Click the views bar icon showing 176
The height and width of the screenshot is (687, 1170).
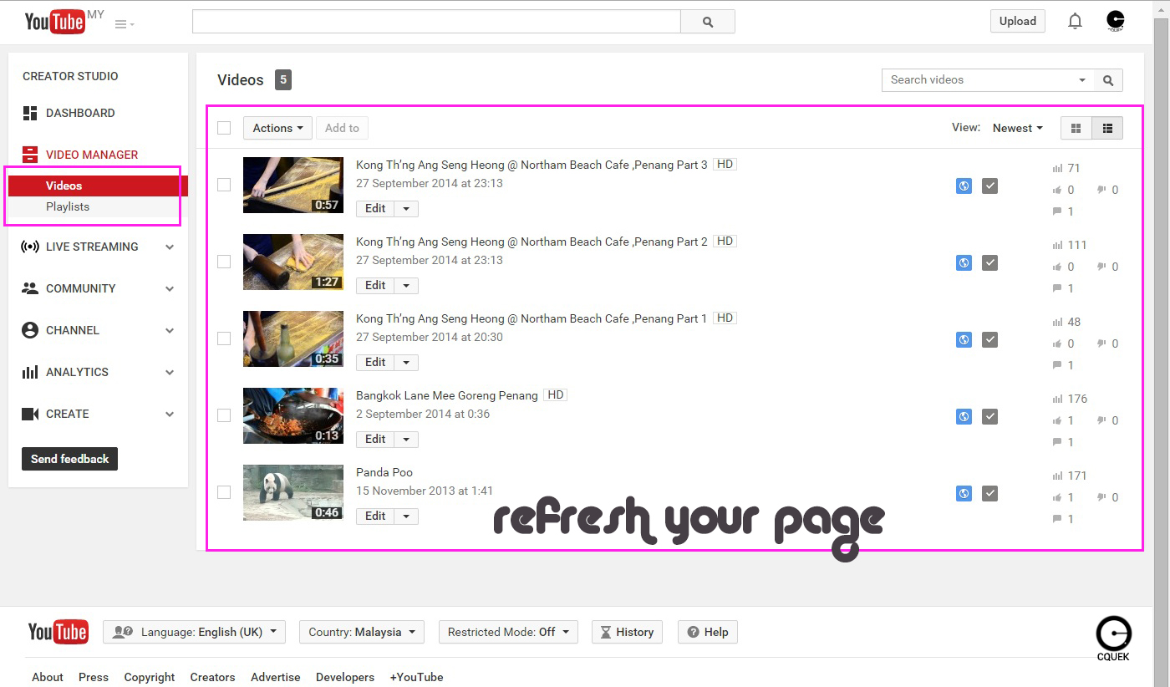click(x=1058, y=399)
